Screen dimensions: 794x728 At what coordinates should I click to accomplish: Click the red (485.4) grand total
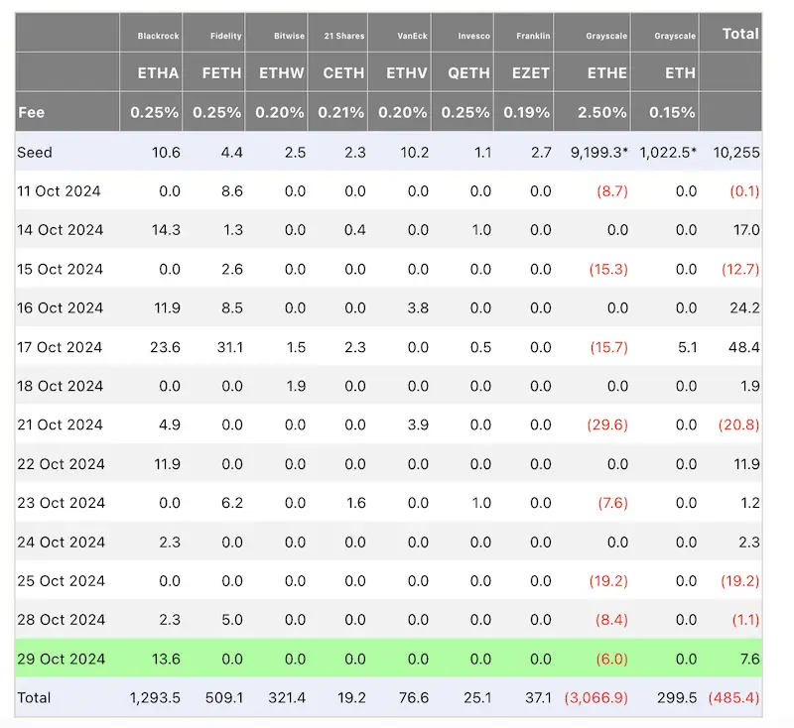[736, 697]
